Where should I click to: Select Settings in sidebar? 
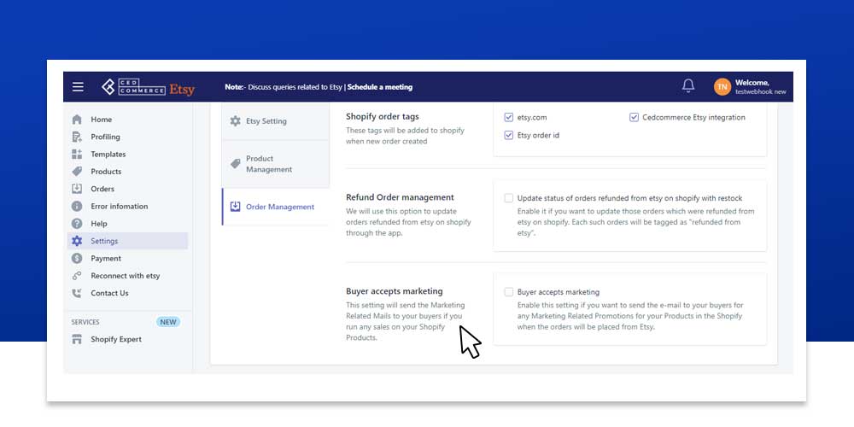point(127,241)
